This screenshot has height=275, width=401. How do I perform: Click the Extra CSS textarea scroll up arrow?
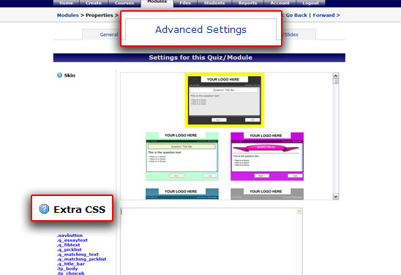(x=299, y=211)
